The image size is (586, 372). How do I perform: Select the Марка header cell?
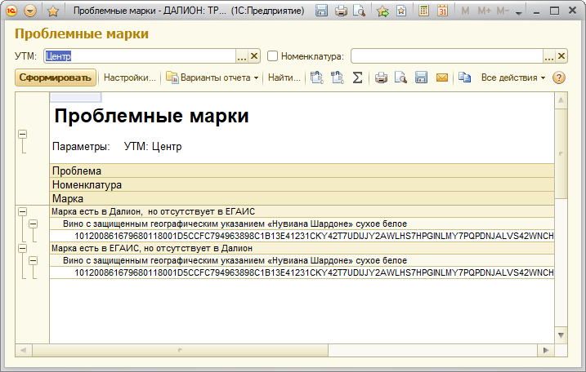pos(302,198)
